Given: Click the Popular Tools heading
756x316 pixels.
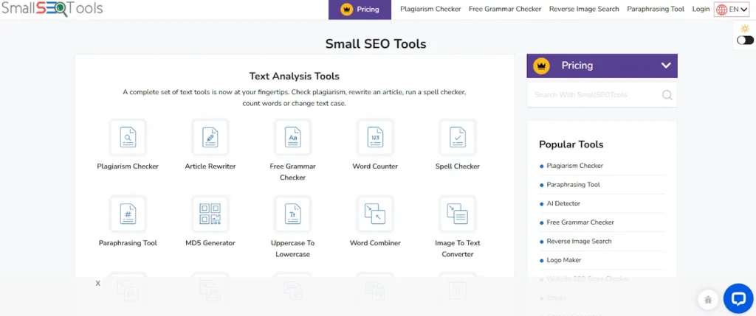Looking at the screenshot, I should point(571,144).
